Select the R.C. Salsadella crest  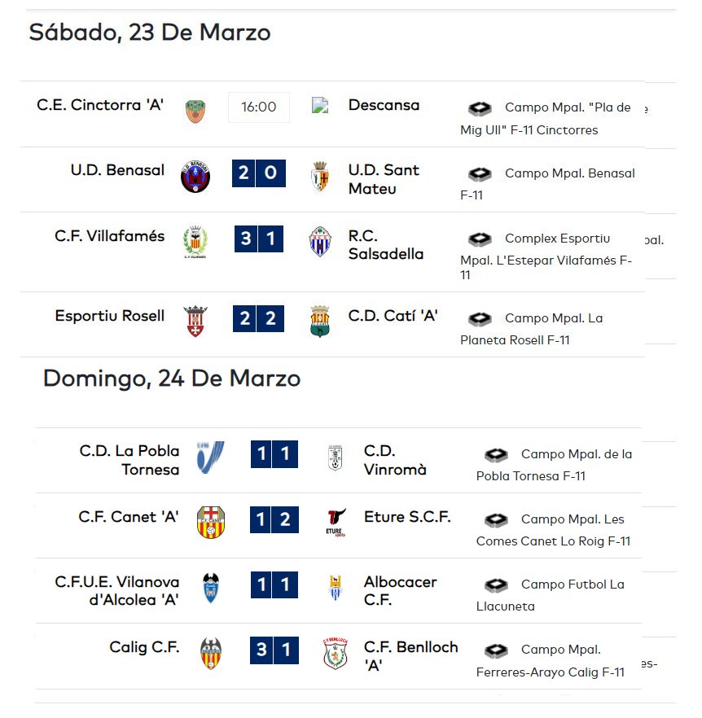pos(320,241)
